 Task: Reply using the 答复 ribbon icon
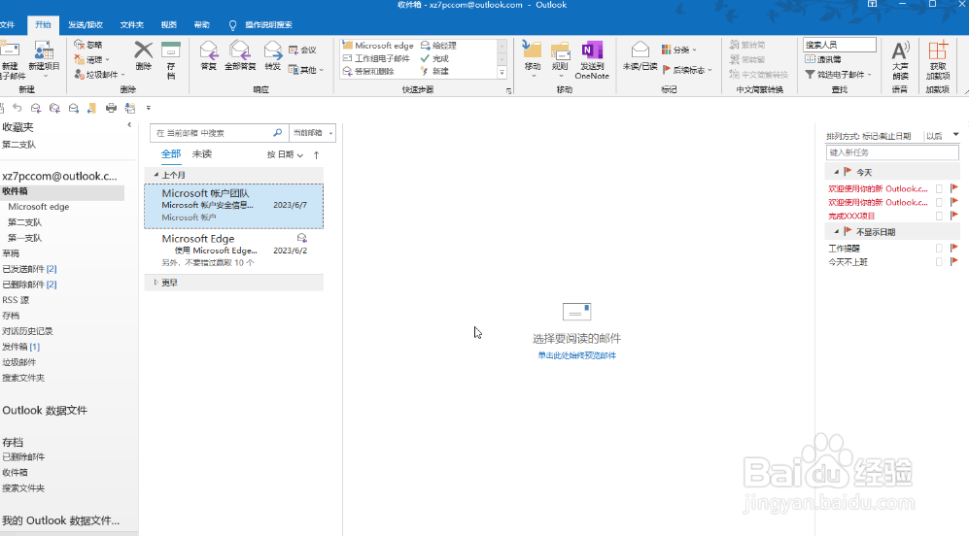click(209, 55)
